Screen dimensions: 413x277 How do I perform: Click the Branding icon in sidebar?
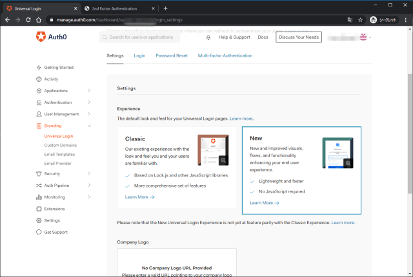pyautogui.click(x=39, y=126)
